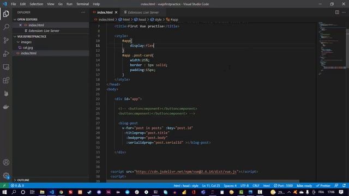Image resolution: width=349 pixels, height=196 pixels.
Task: Click the Split Editor Right icon
Action: (x=337, y=12)
